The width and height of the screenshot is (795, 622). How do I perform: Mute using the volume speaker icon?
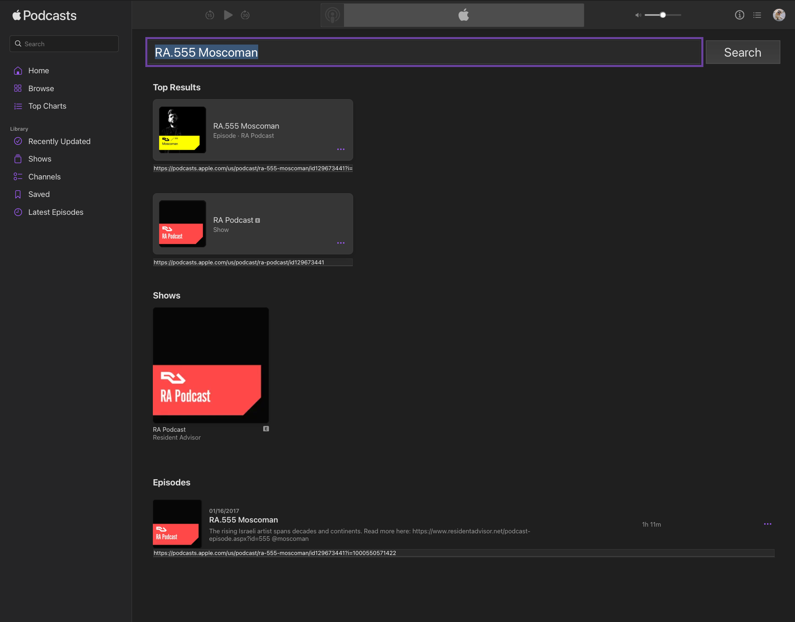pyautogui.click(x=638, y=15)
